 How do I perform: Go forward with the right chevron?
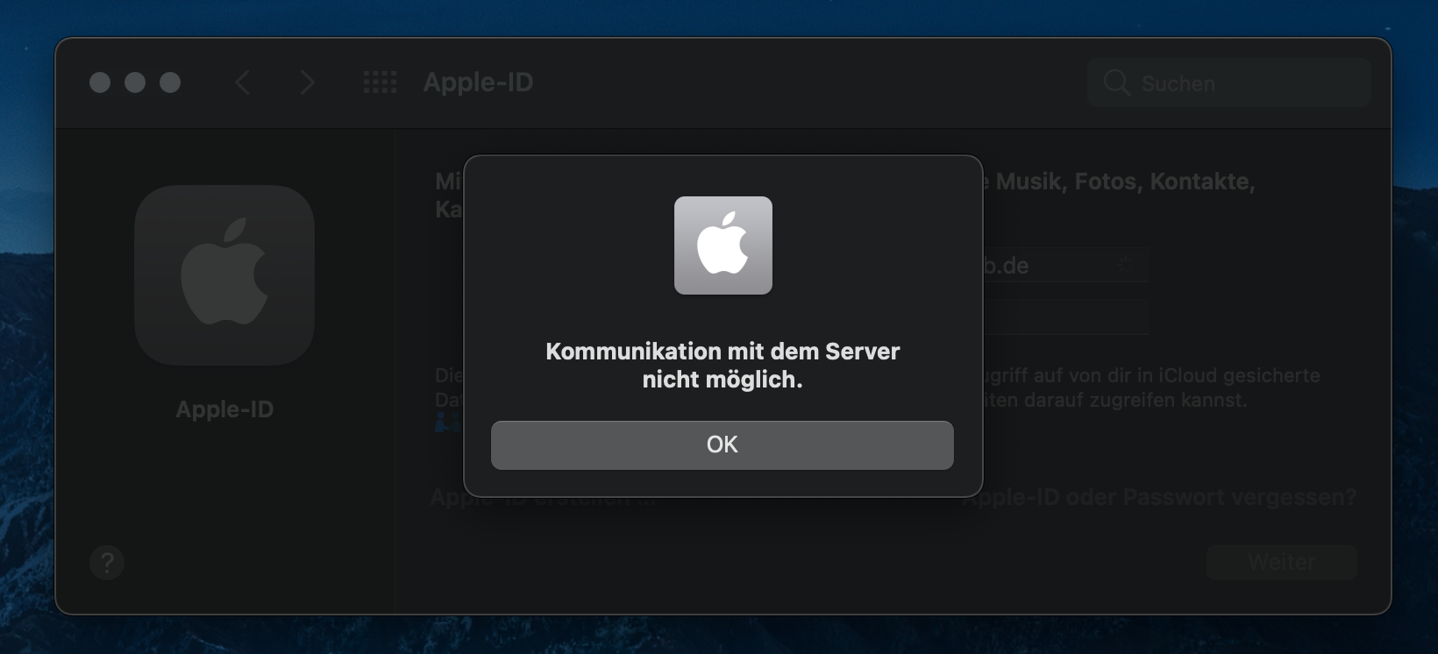tap(307, 82)
